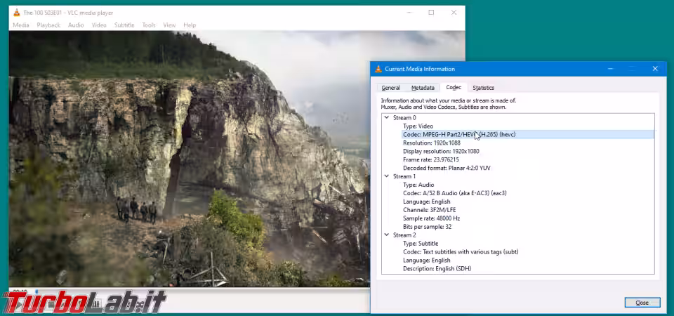The height and width of the screenshot is (316, 674).
Task: Collapse the Stream 2 tree node
Action: pos(386,235)
